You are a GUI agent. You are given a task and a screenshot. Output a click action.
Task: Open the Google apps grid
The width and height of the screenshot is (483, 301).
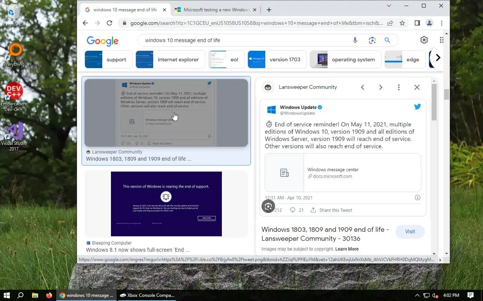(x=441, y=40)
